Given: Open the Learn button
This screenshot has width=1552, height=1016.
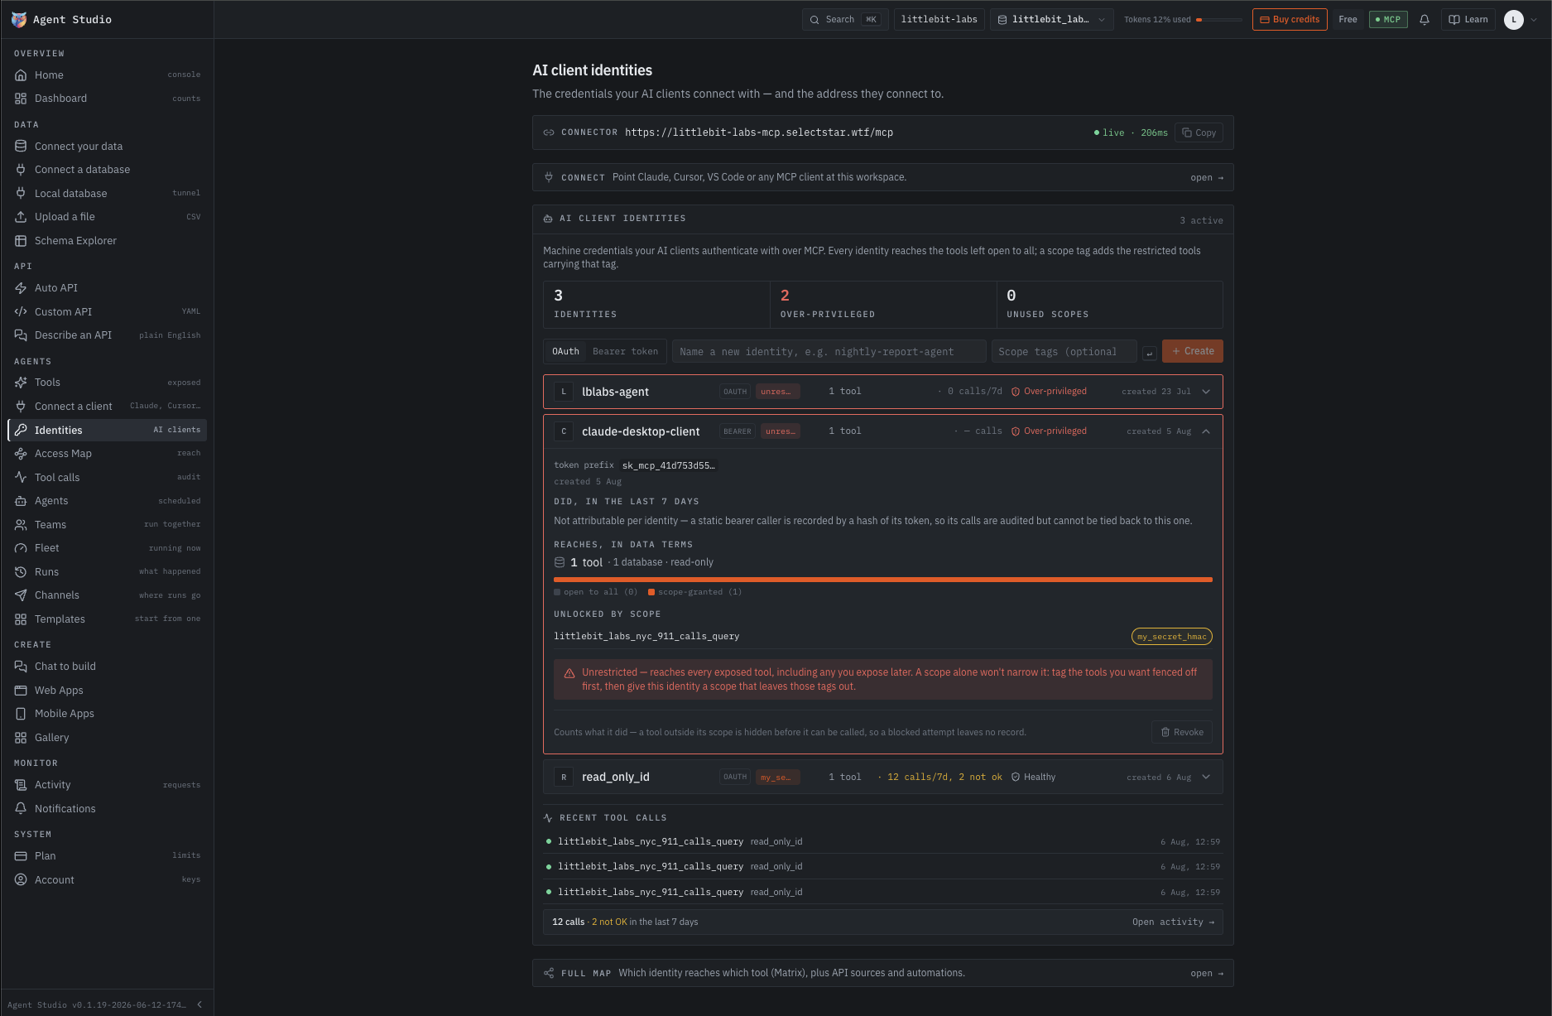Looking at the screenshot, I should (1468, 20).
